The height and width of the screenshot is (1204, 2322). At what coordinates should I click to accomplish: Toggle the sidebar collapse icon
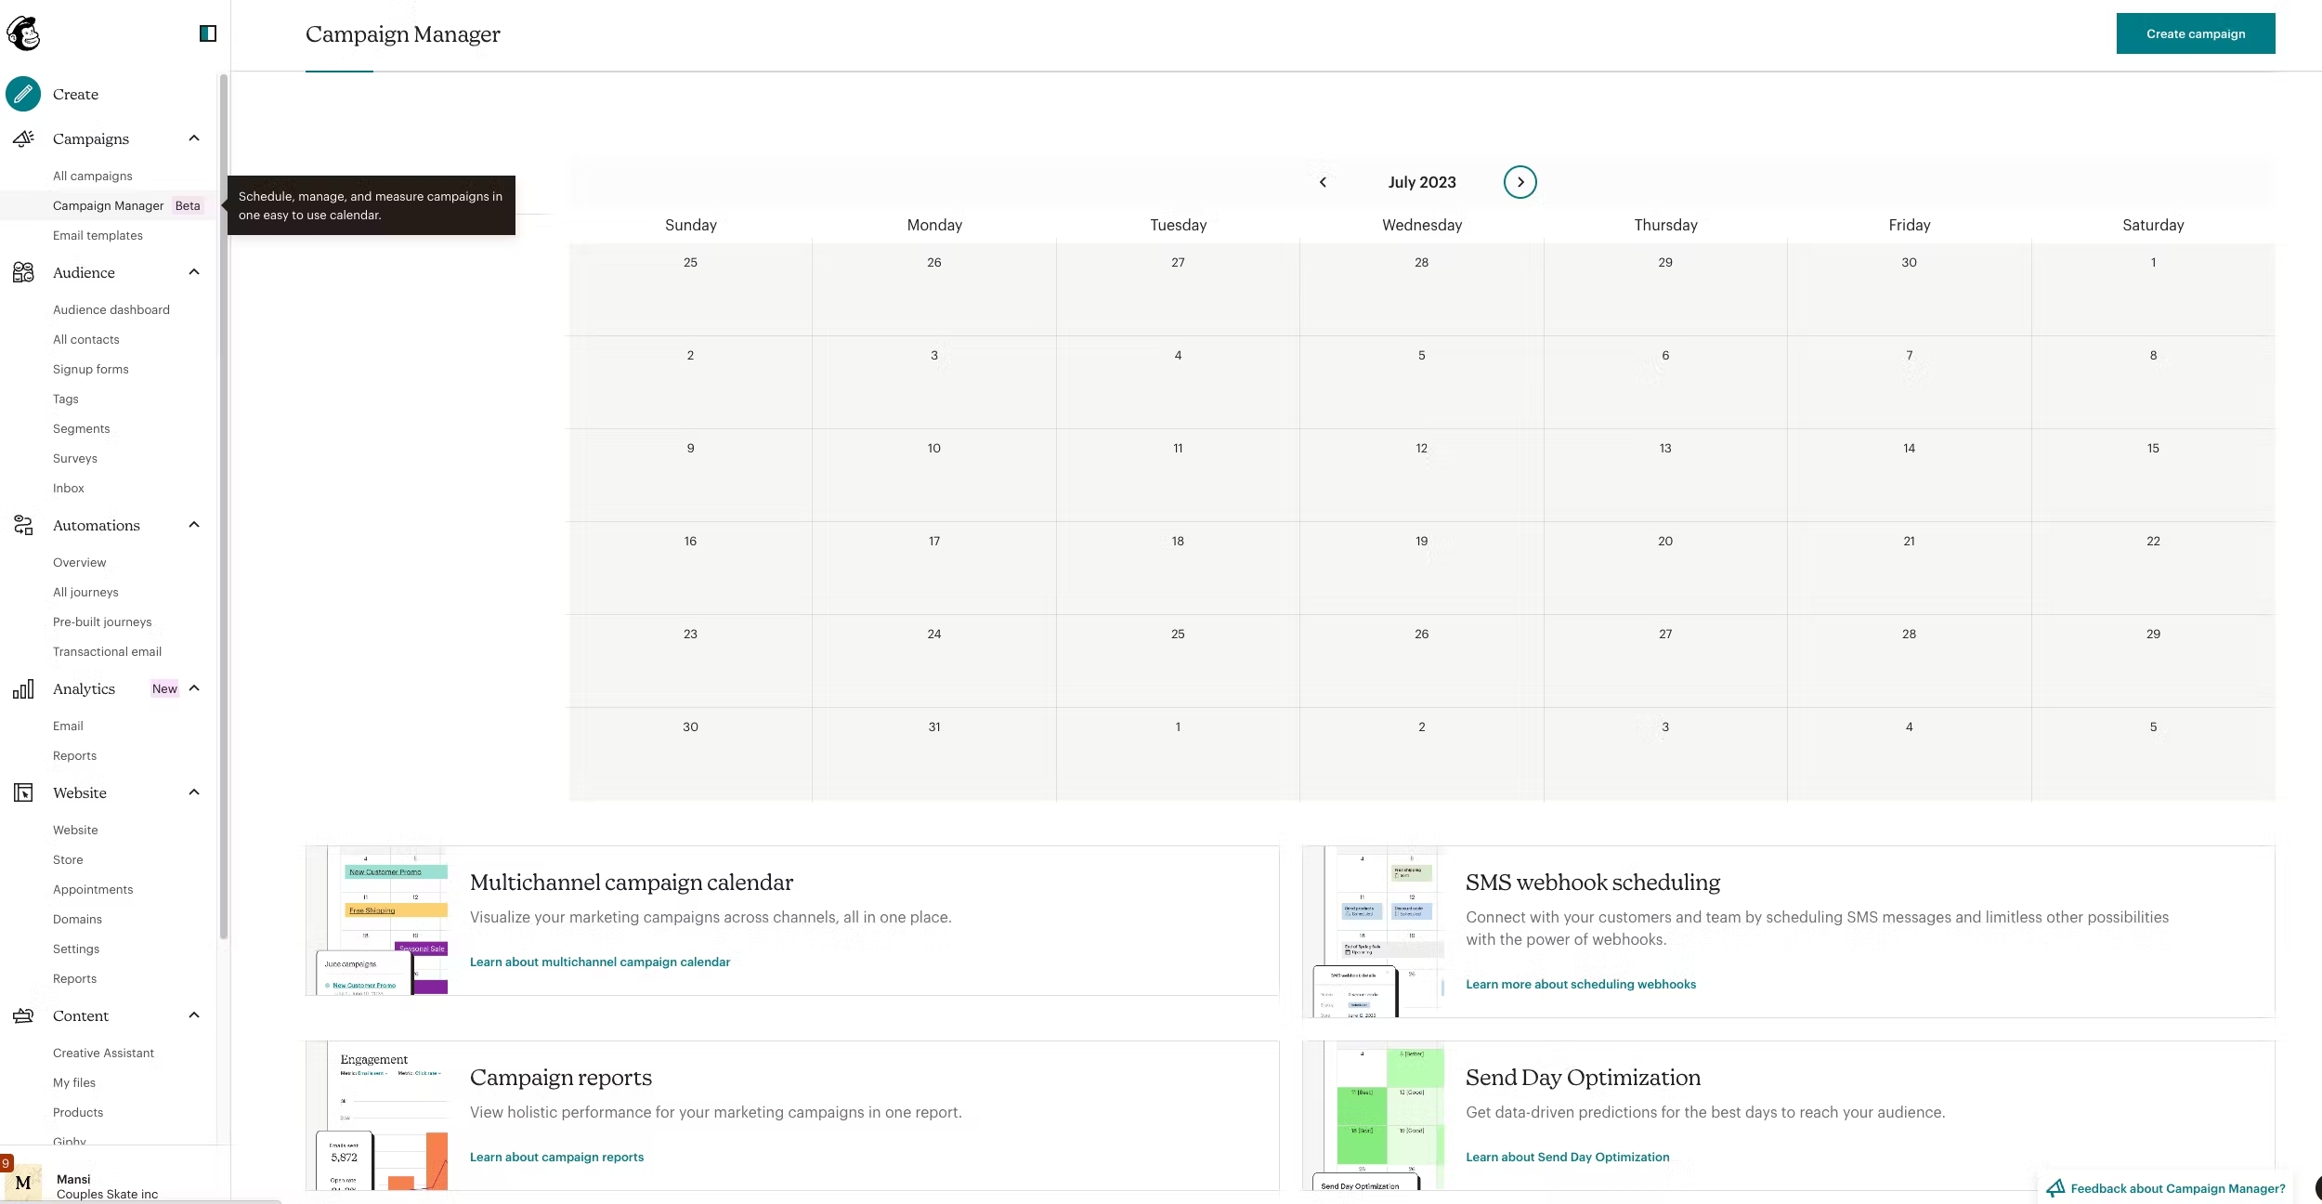(x=208, y=33)
